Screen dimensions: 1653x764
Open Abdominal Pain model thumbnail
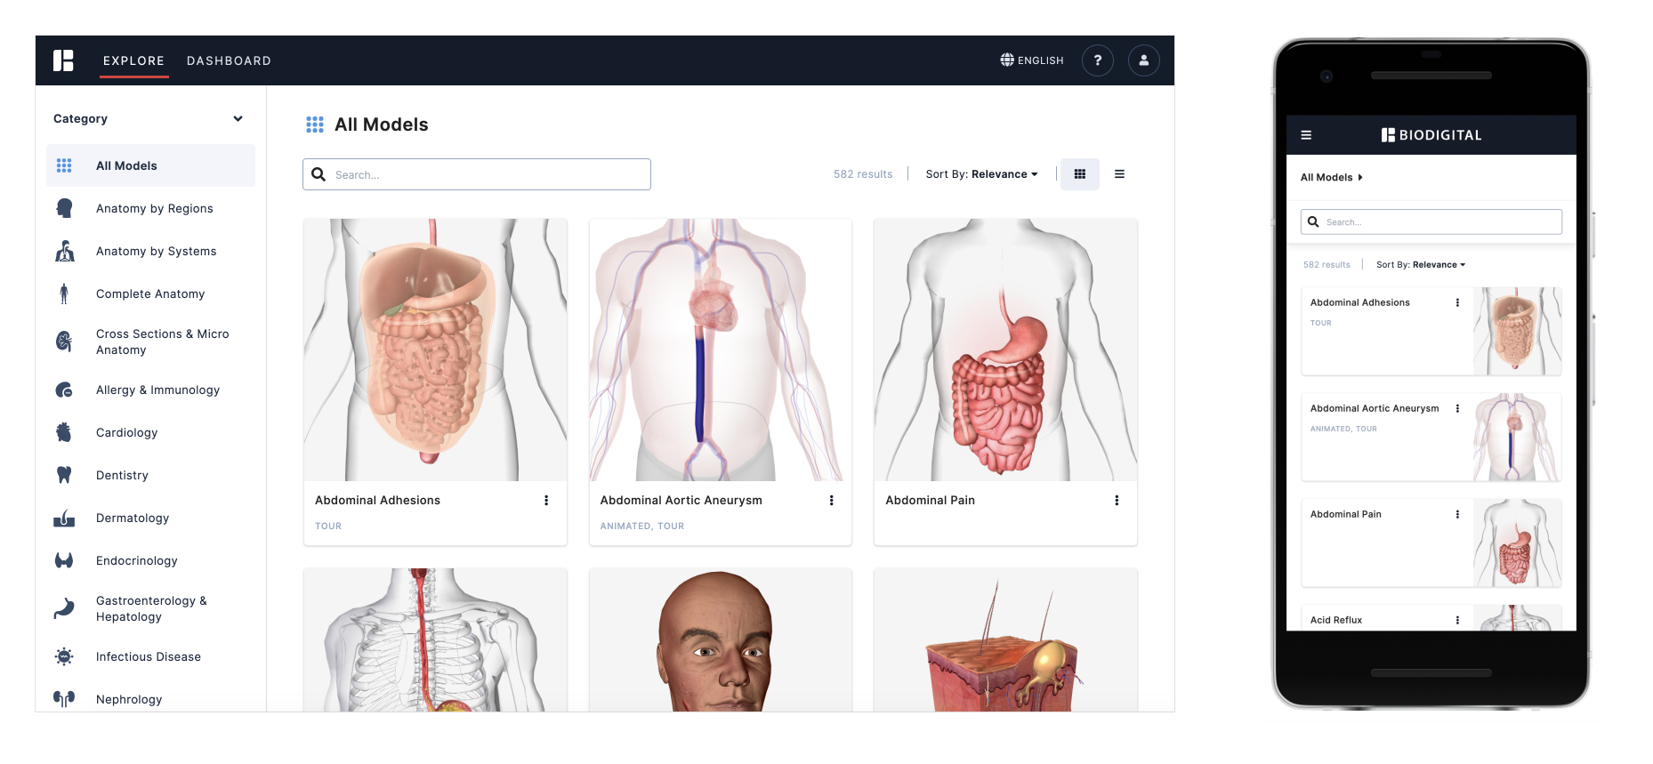pos(1005,350)
